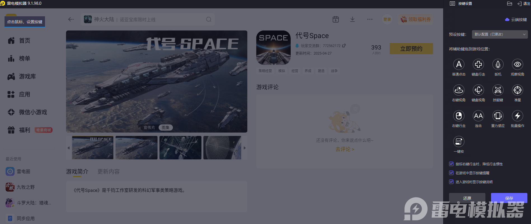Screen dimensions: 531x224
Task: Select the 观察视角 eye view icon
Action: pyautogui.click(x=518, y=65)
